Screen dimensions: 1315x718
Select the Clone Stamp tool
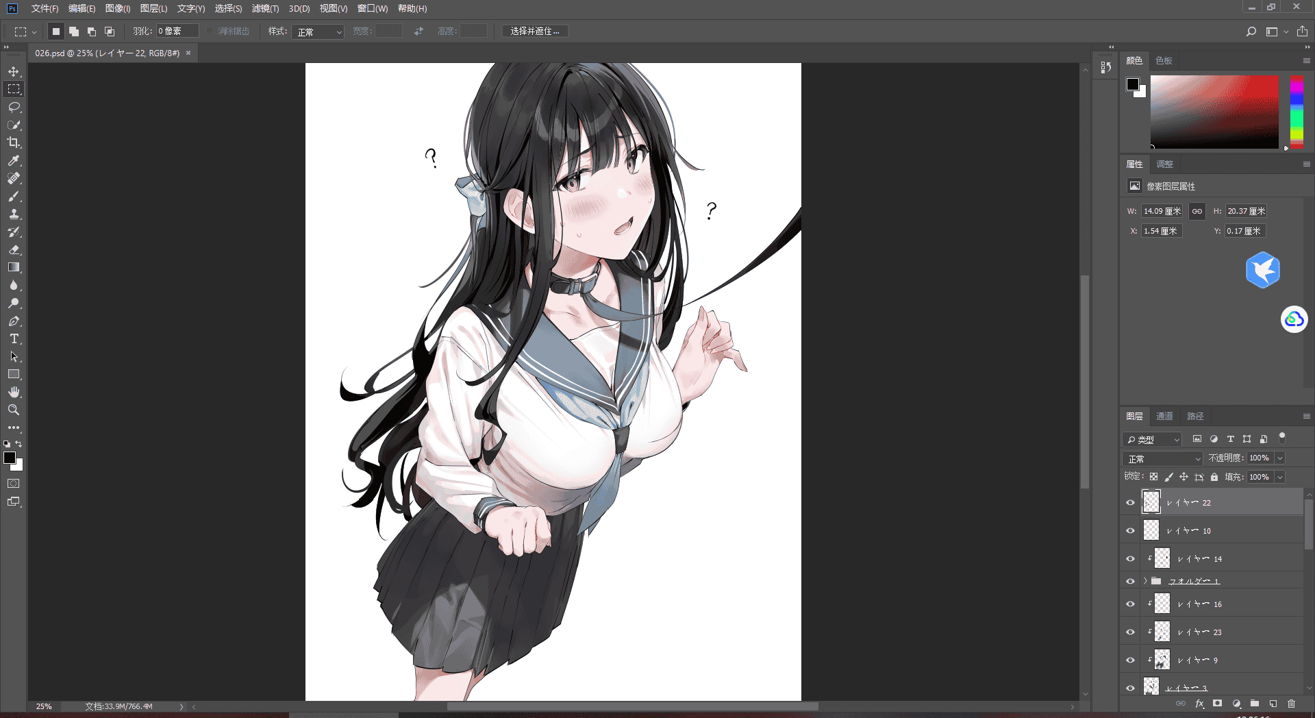[x=14, y=214]
